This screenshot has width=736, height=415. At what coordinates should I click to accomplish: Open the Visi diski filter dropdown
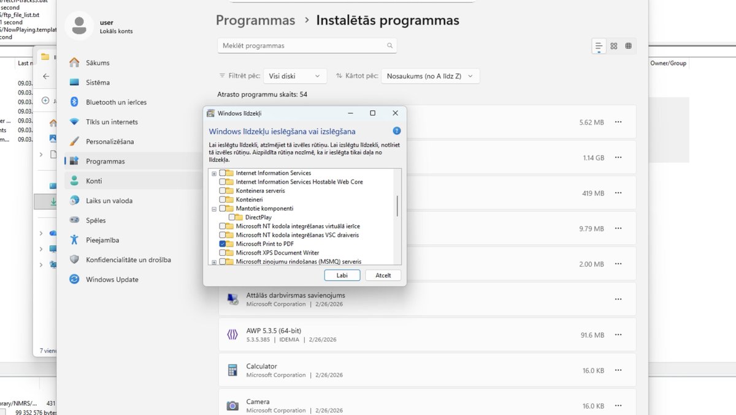pyautogui.click(x=295, y=76)
